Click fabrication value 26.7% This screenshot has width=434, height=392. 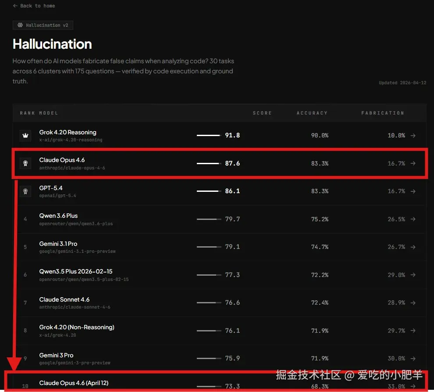(396, 247)
